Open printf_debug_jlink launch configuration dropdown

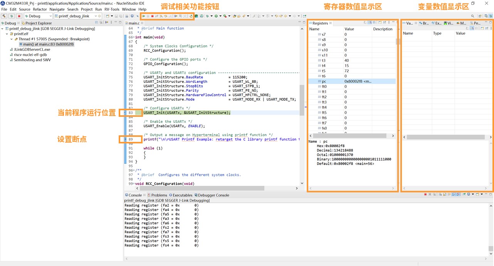point(96,16)
